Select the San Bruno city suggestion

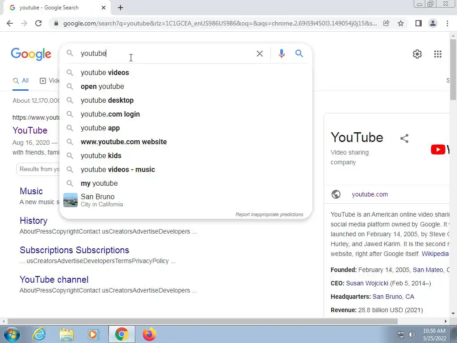[x=186, y=200]
